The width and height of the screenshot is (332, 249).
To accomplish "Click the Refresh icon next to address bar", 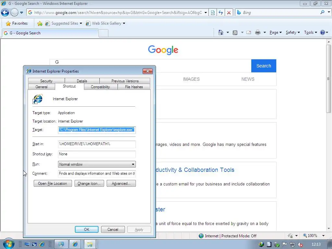I will [x=220, y=13].
